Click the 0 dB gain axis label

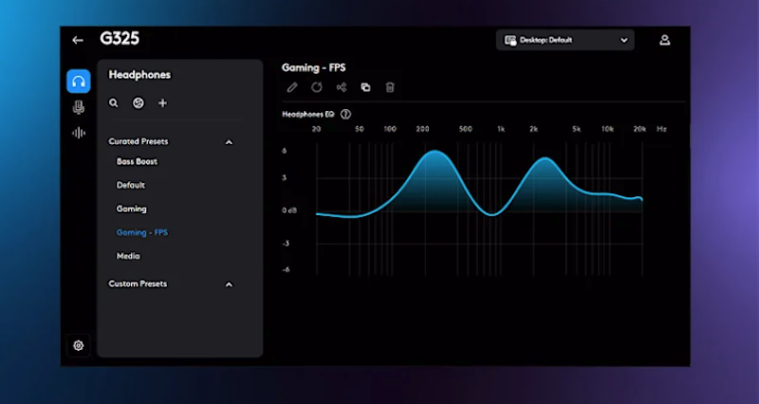click(x=289, y=211)
